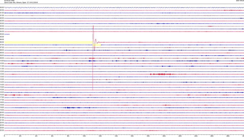Click the 11:00 time label

click(2, 66)
